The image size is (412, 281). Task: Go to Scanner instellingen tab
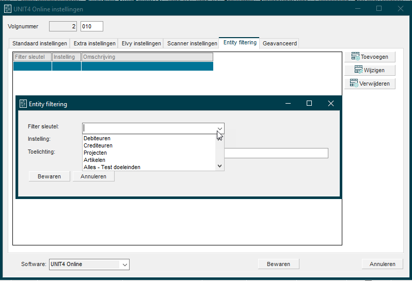192,43
